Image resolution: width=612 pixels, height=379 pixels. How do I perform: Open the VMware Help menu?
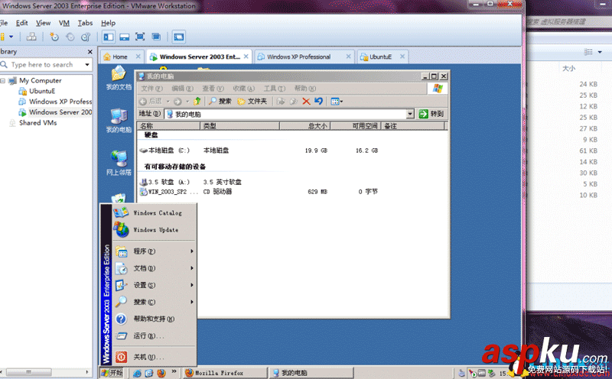tap(108, 23)
